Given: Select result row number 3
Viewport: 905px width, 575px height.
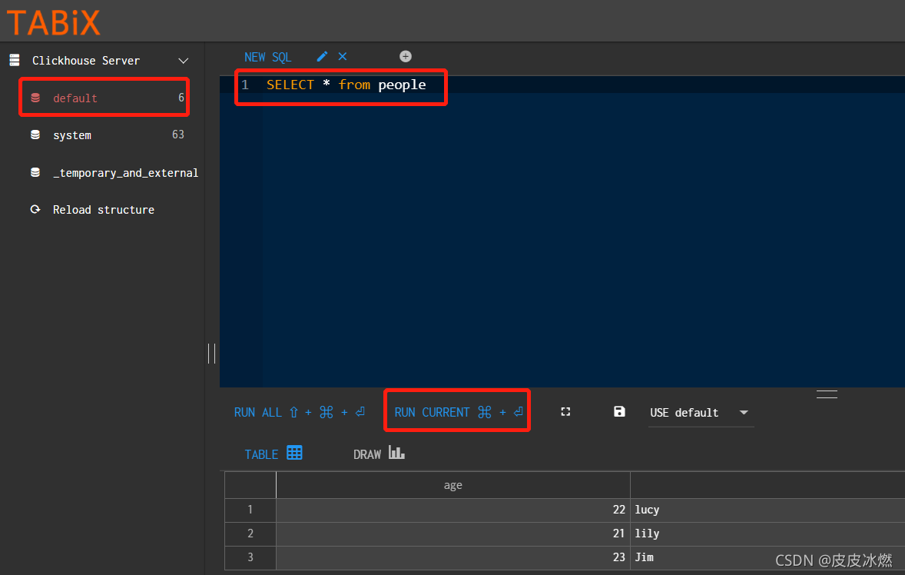Looking at the screenshot, I should (250, 557).
